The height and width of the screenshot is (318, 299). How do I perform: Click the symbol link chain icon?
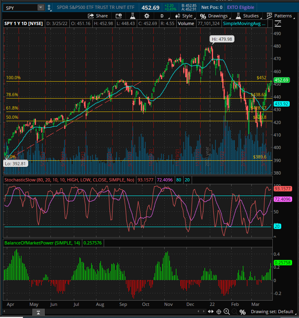click(49, 7)
